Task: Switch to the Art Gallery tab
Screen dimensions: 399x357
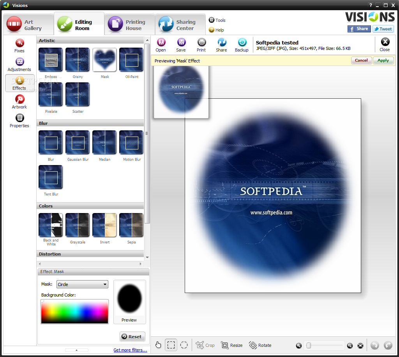Action: [28, 25]
